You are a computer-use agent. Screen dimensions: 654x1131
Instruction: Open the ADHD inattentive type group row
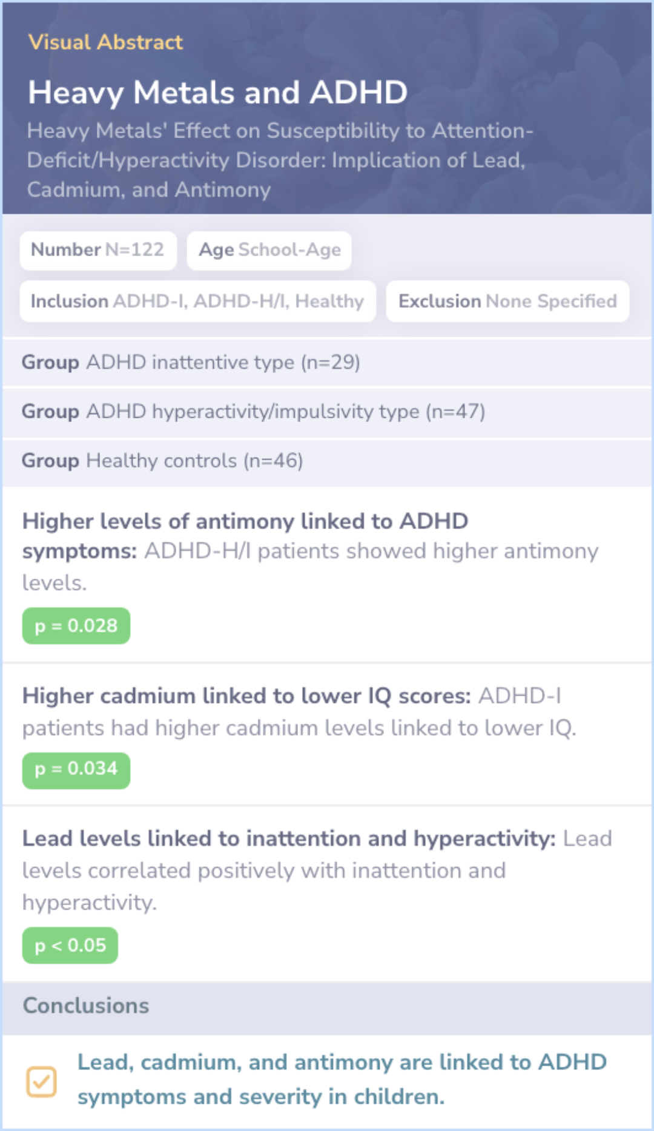(x=327, y=362)
